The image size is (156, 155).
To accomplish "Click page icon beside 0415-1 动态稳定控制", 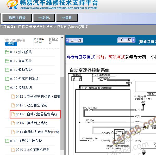I will coord(13,105).
